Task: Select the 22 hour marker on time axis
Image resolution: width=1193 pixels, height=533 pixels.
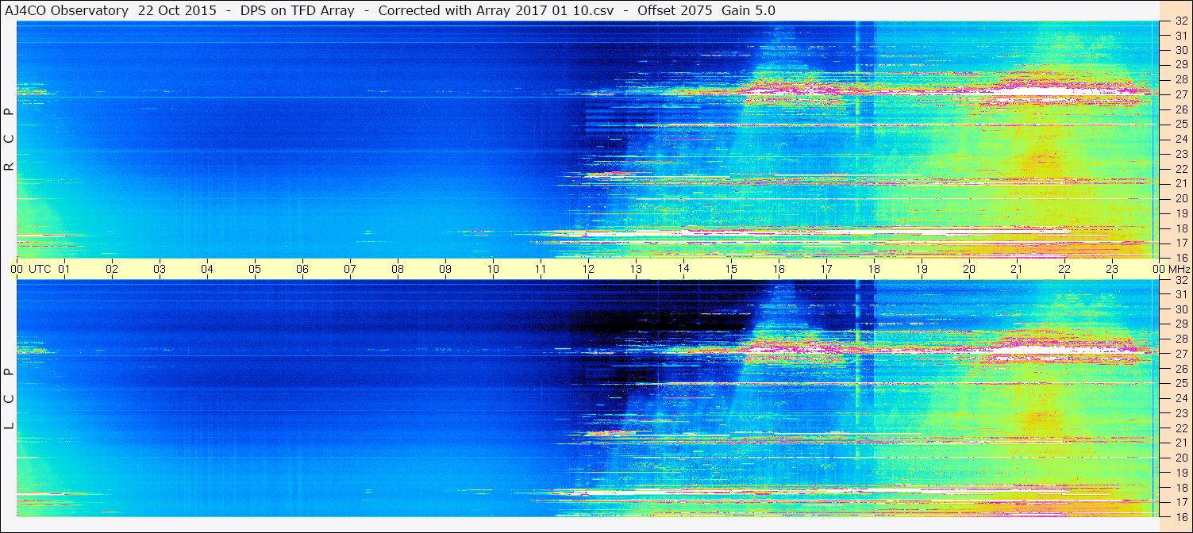Action: [x=1064, y=269]
